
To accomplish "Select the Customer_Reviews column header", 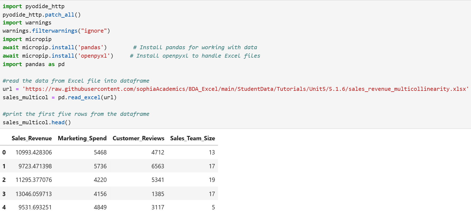I will pyautogui.click(x=138, y=138).
